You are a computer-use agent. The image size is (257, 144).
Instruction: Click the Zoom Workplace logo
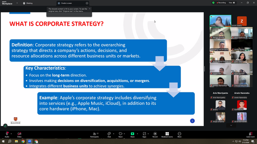[x=7, y=3]
